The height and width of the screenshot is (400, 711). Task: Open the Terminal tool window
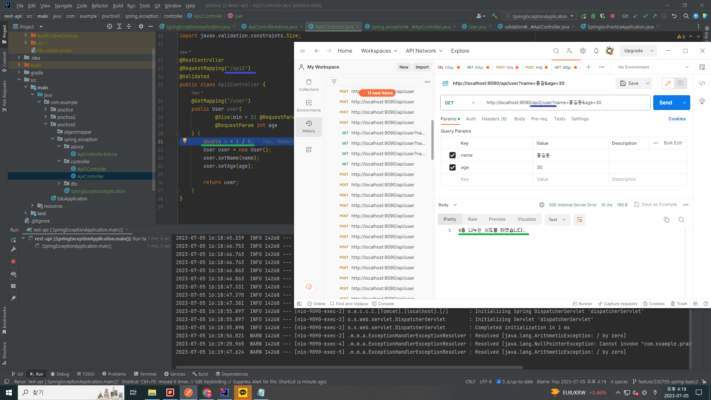[x=145, y=374]
